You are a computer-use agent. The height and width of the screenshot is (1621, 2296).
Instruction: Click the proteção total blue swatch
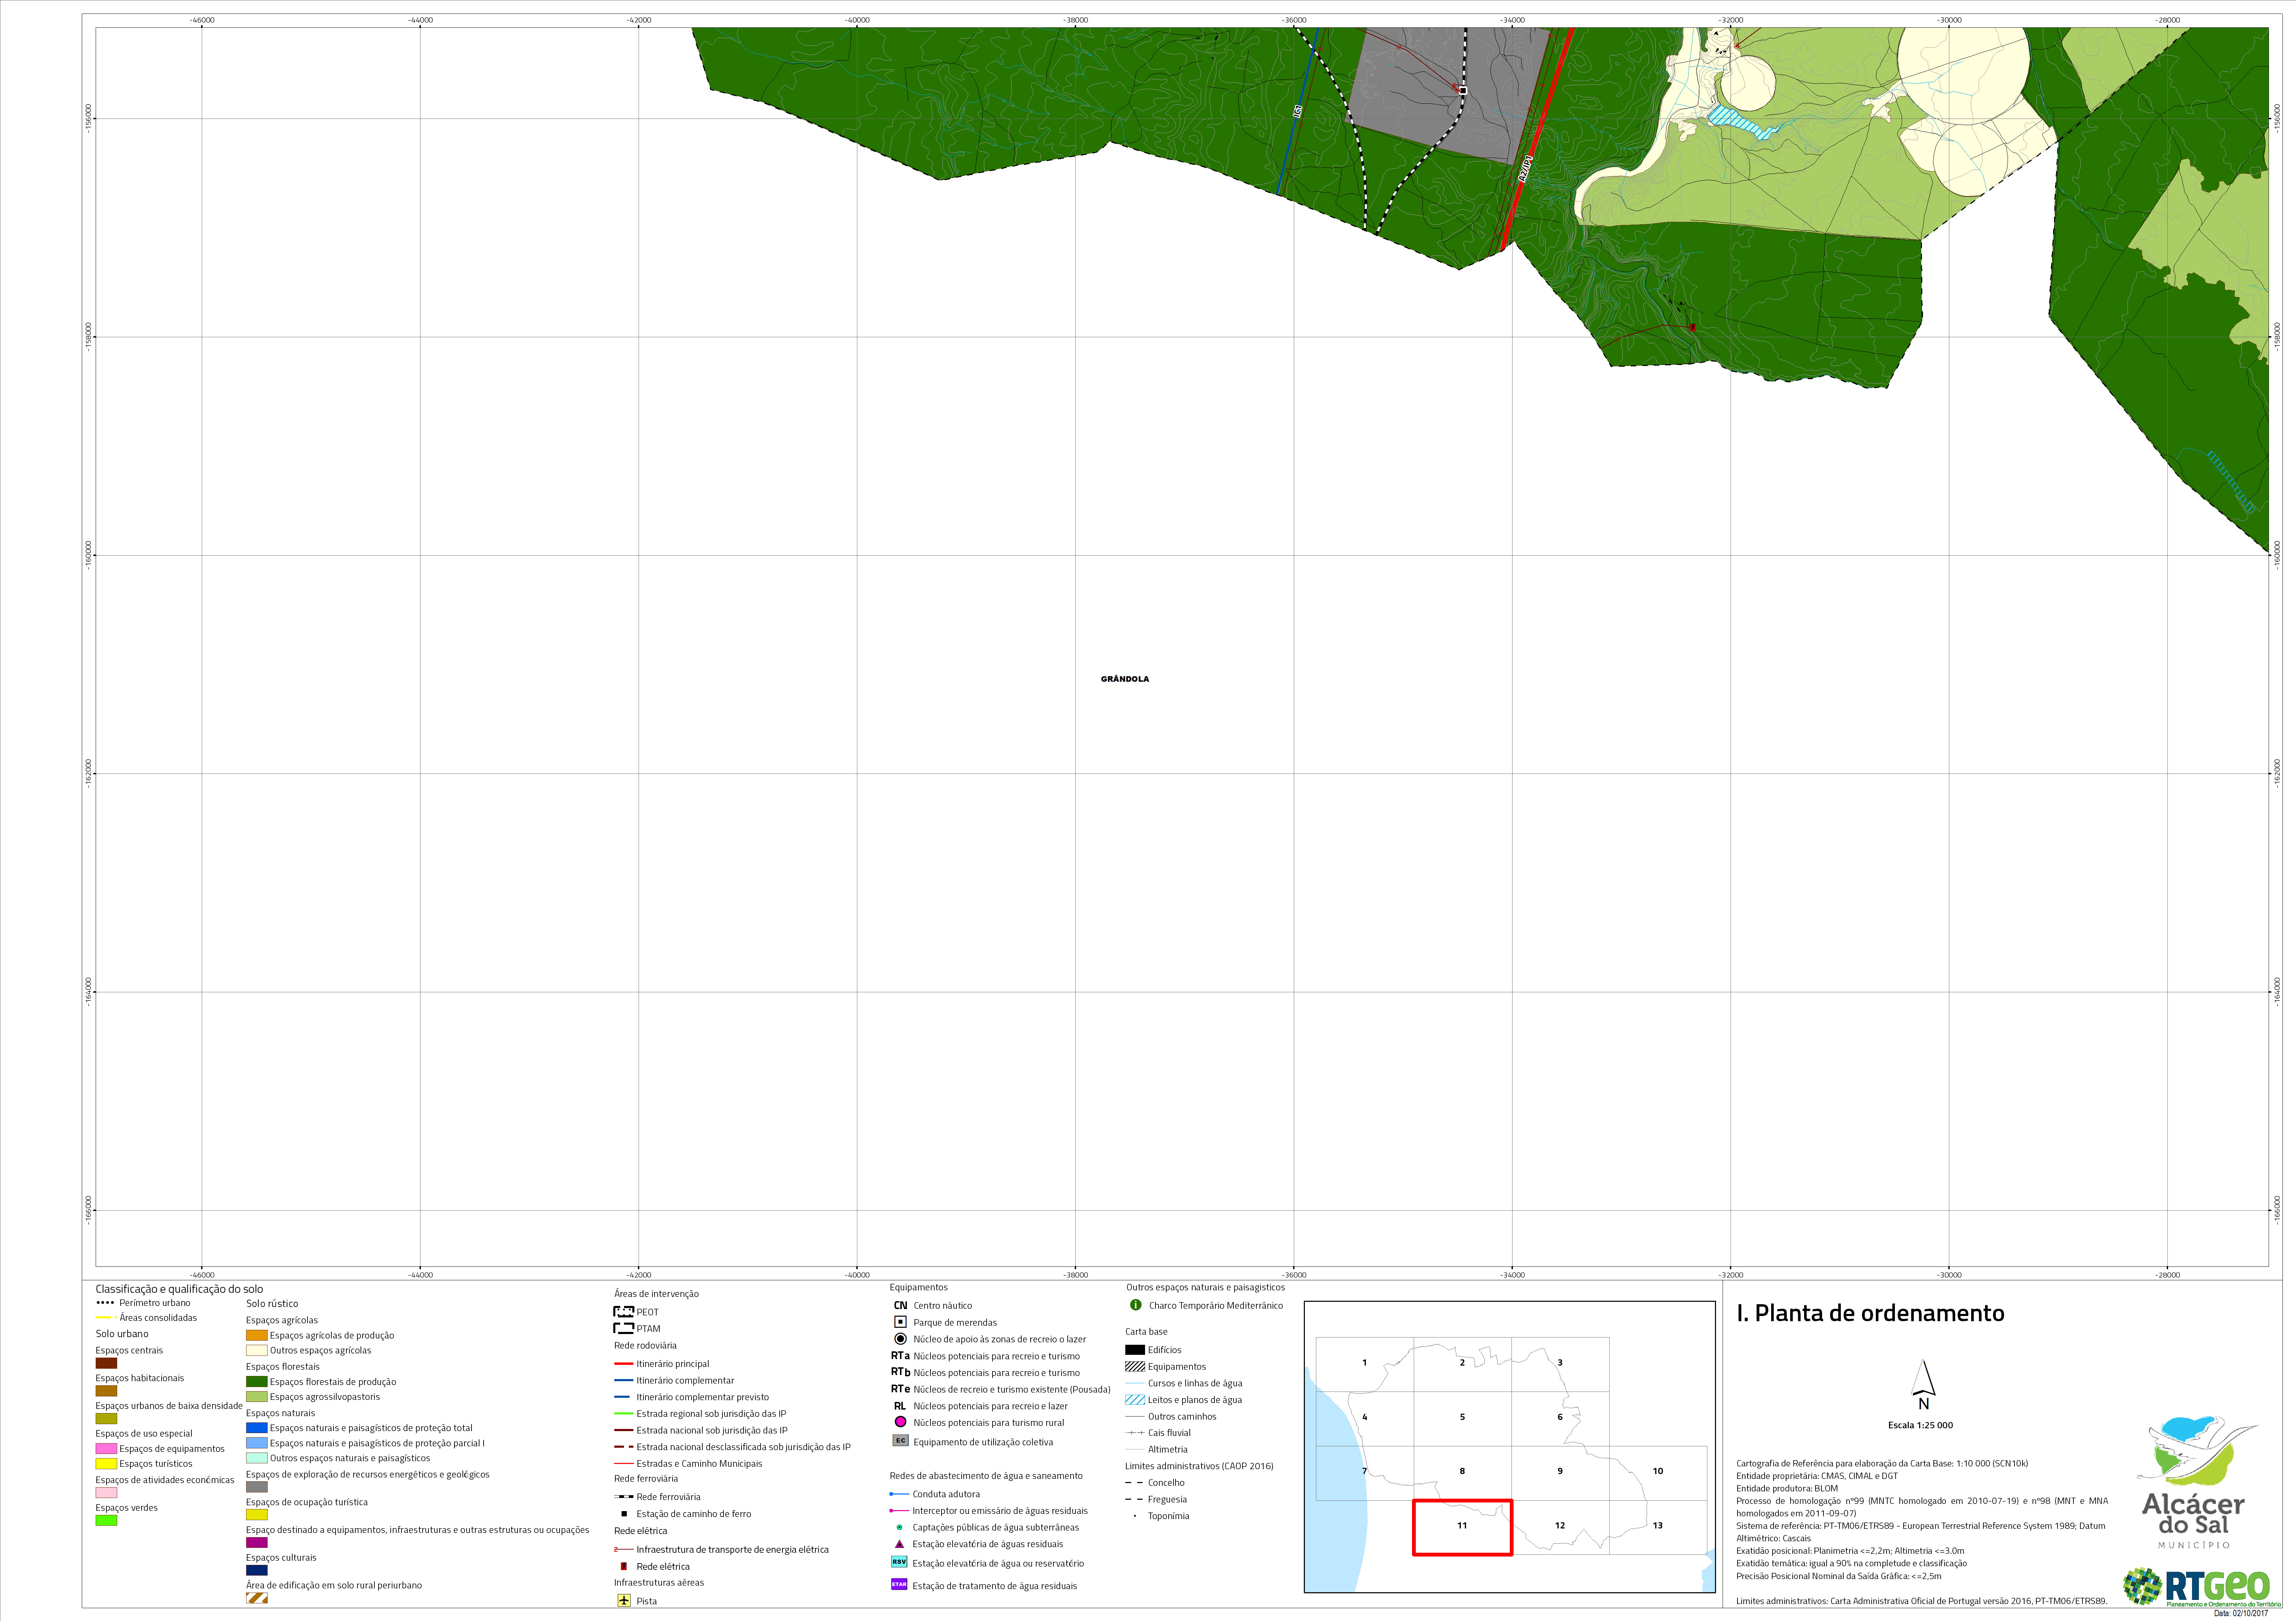pyautogui.click(x=257, y=1428)
